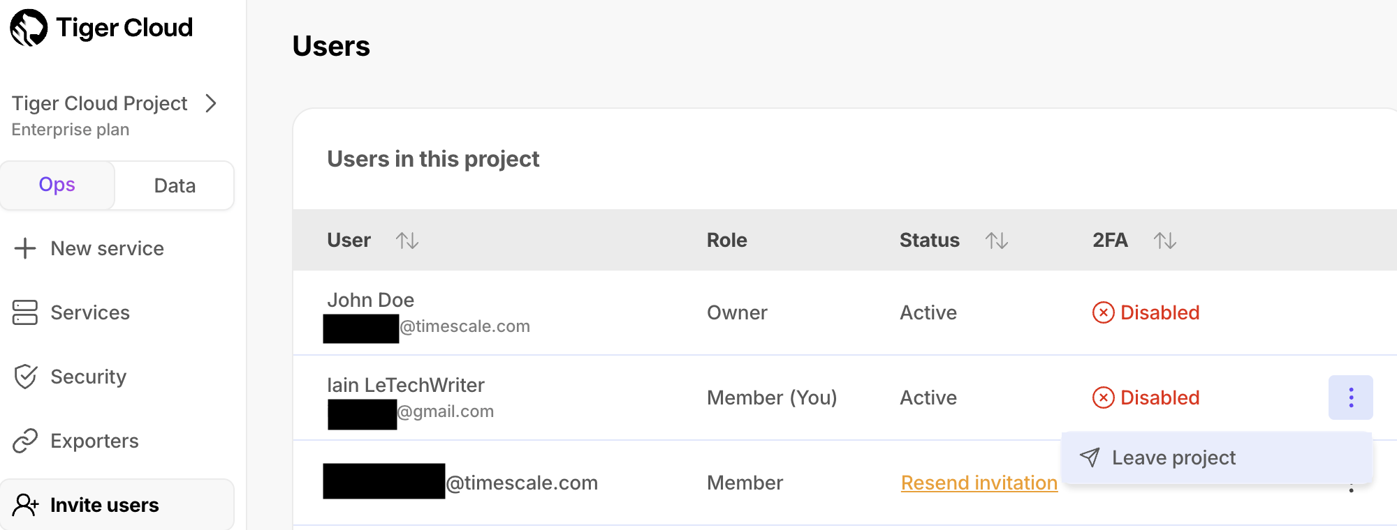Click Disabled 2FA label for John Doe
1397x530 pixels.
pos(1160,312)
